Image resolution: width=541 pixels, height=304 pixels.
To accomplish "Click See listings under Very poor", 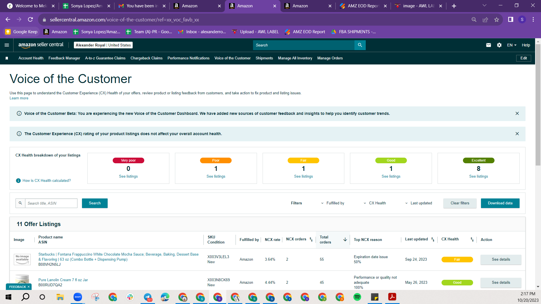I will tap(128, 176).
